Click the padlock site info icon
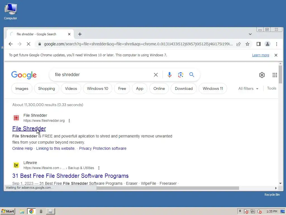The image size is (286, 215). tap(40, 44)
